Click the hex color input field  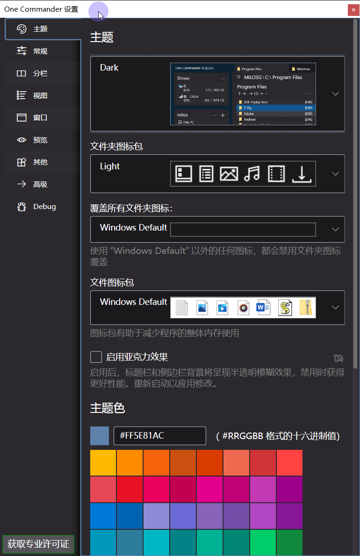[x=159, y=436]
